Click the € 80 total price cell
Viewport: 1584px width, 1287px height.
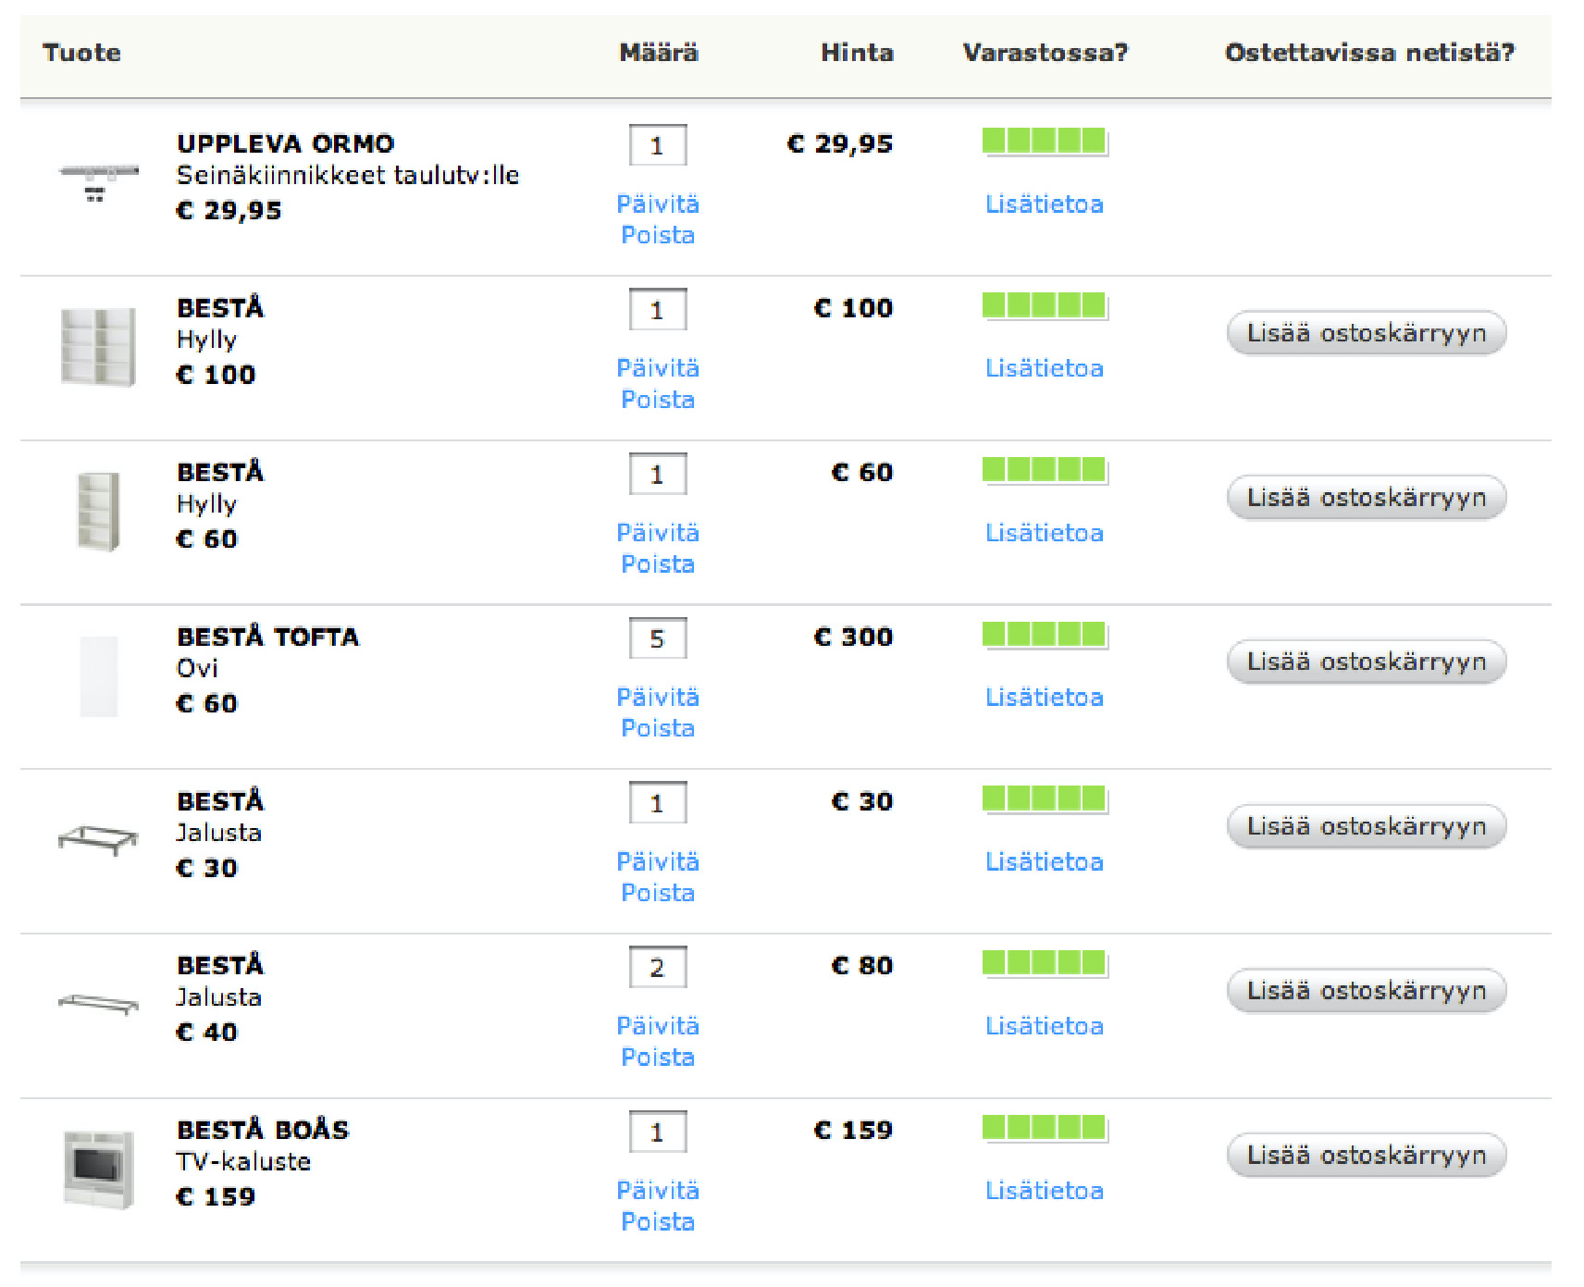coord(862,966)
